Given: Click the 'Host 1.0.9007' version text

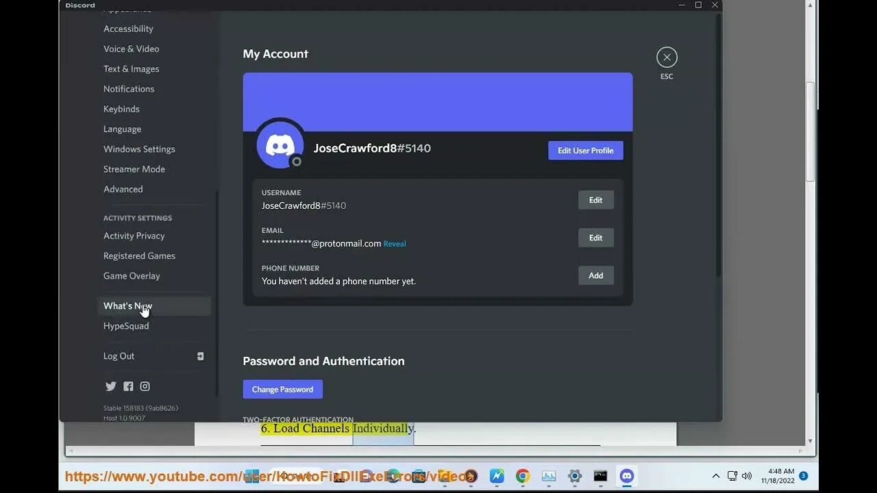Looking at the screenshot, I should click(x=124, y=418).
